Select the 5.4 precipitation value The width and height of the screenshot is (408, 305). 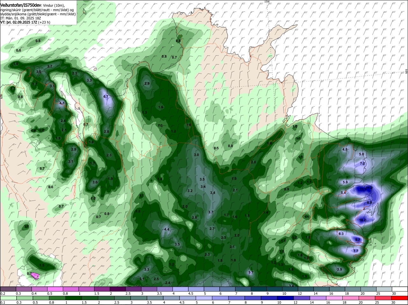[344, 193]
